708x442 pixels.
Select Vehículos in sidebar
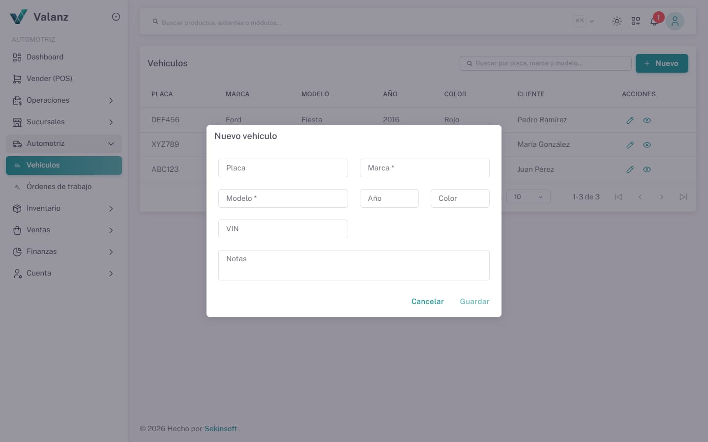[x=64, y=166]
